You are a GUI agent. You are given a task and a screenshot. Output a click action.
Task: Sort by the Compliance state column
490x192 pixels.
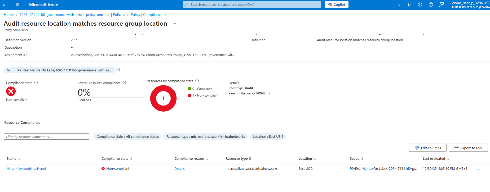coord(117,159)
